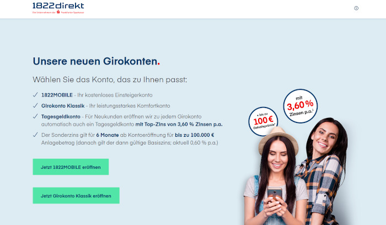
Task: Click the checkmark beside Tagesgeldkonto
Action: click(x=35, y=116)
